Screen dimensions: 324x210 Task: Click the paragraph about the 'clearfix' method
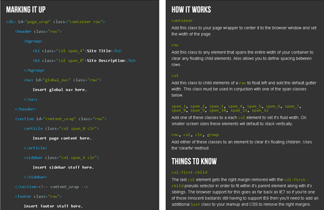point(241,145)
